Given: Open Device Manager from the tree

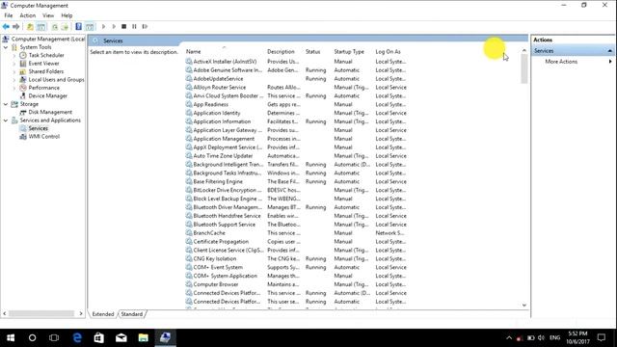Looking at the screenshot, I should [47, 96].
